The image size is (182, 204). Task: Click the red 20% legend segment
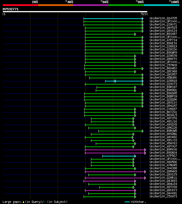20,5
